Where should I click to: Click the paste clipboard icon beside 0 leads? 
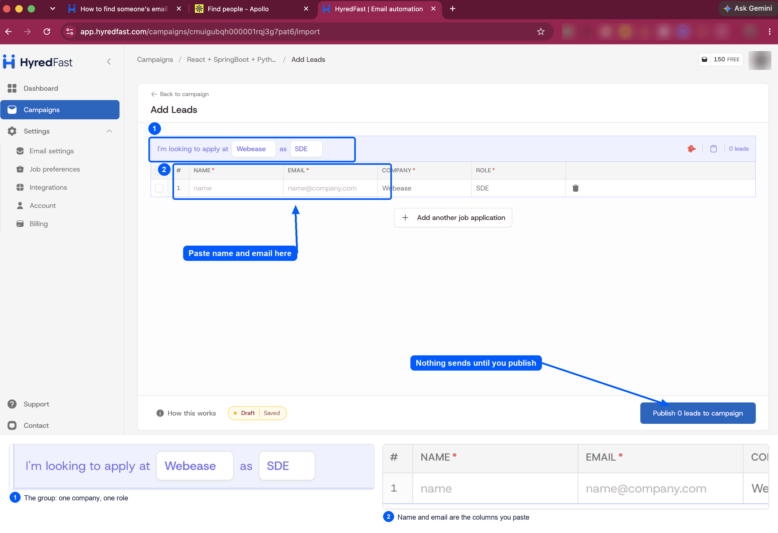coord(713,149)
